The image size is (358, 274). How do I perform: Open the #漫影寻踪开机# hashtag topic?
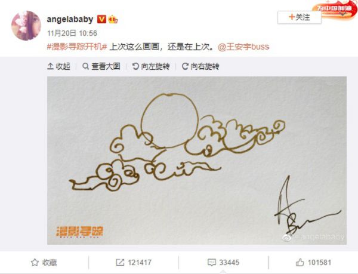click(77, 47)
